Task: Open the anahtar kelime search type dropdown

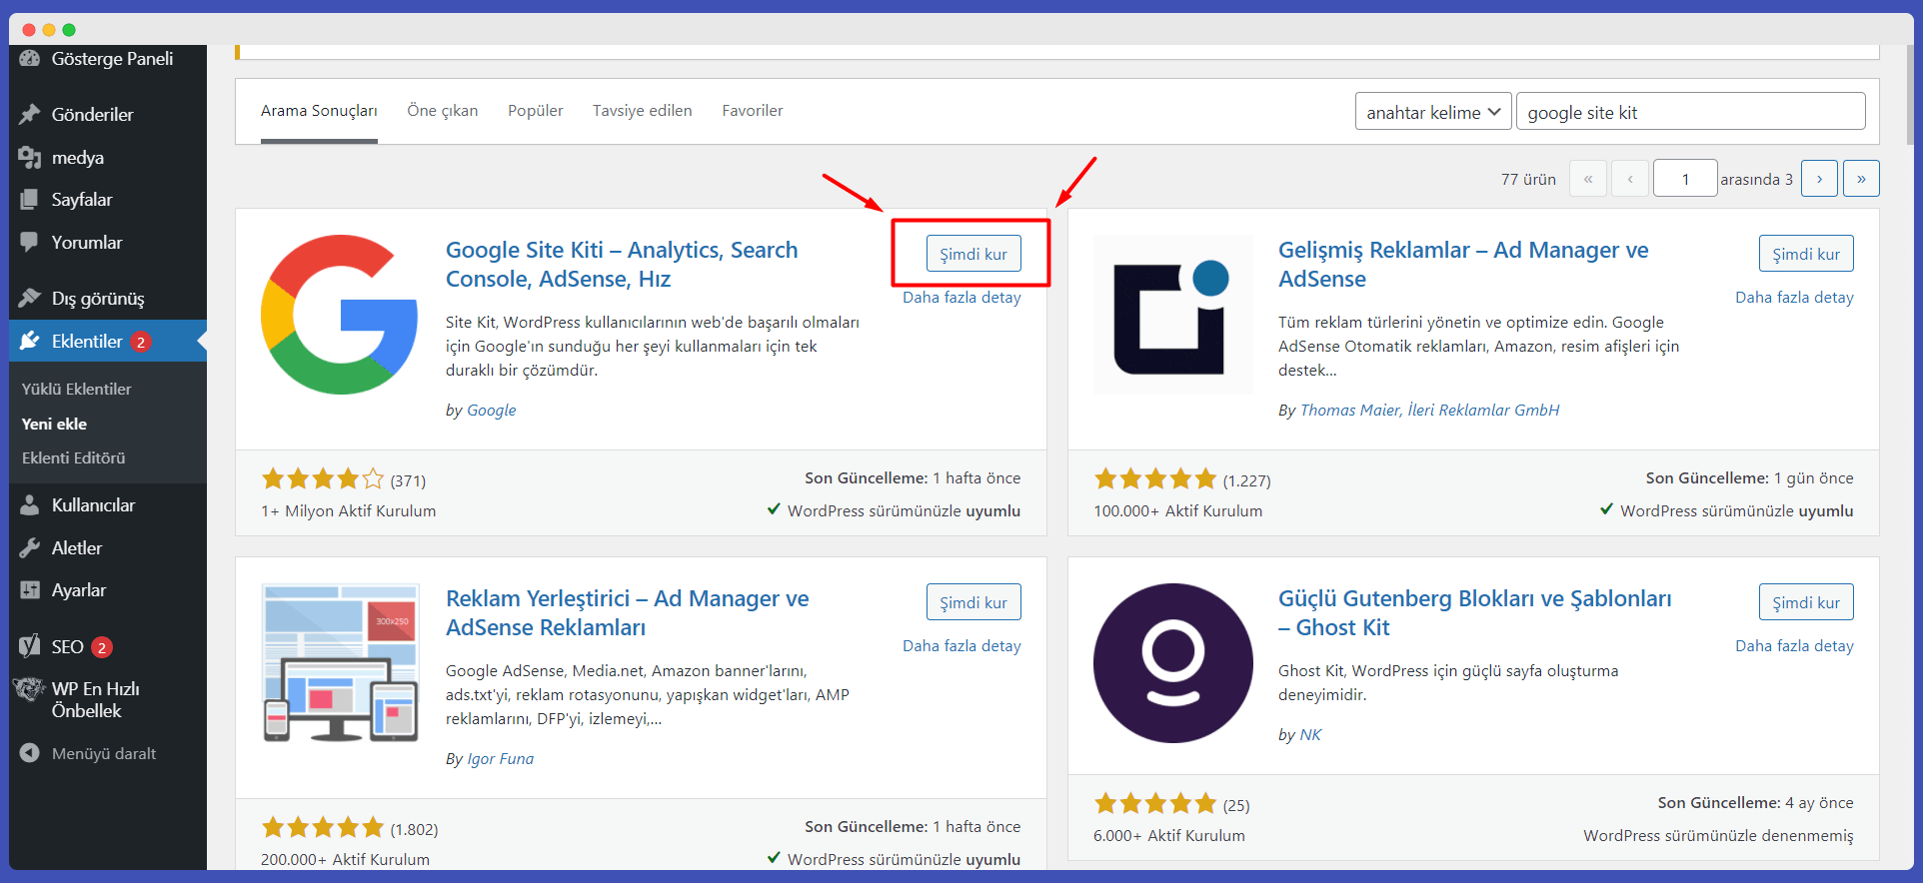Action: click(1433, 112)
